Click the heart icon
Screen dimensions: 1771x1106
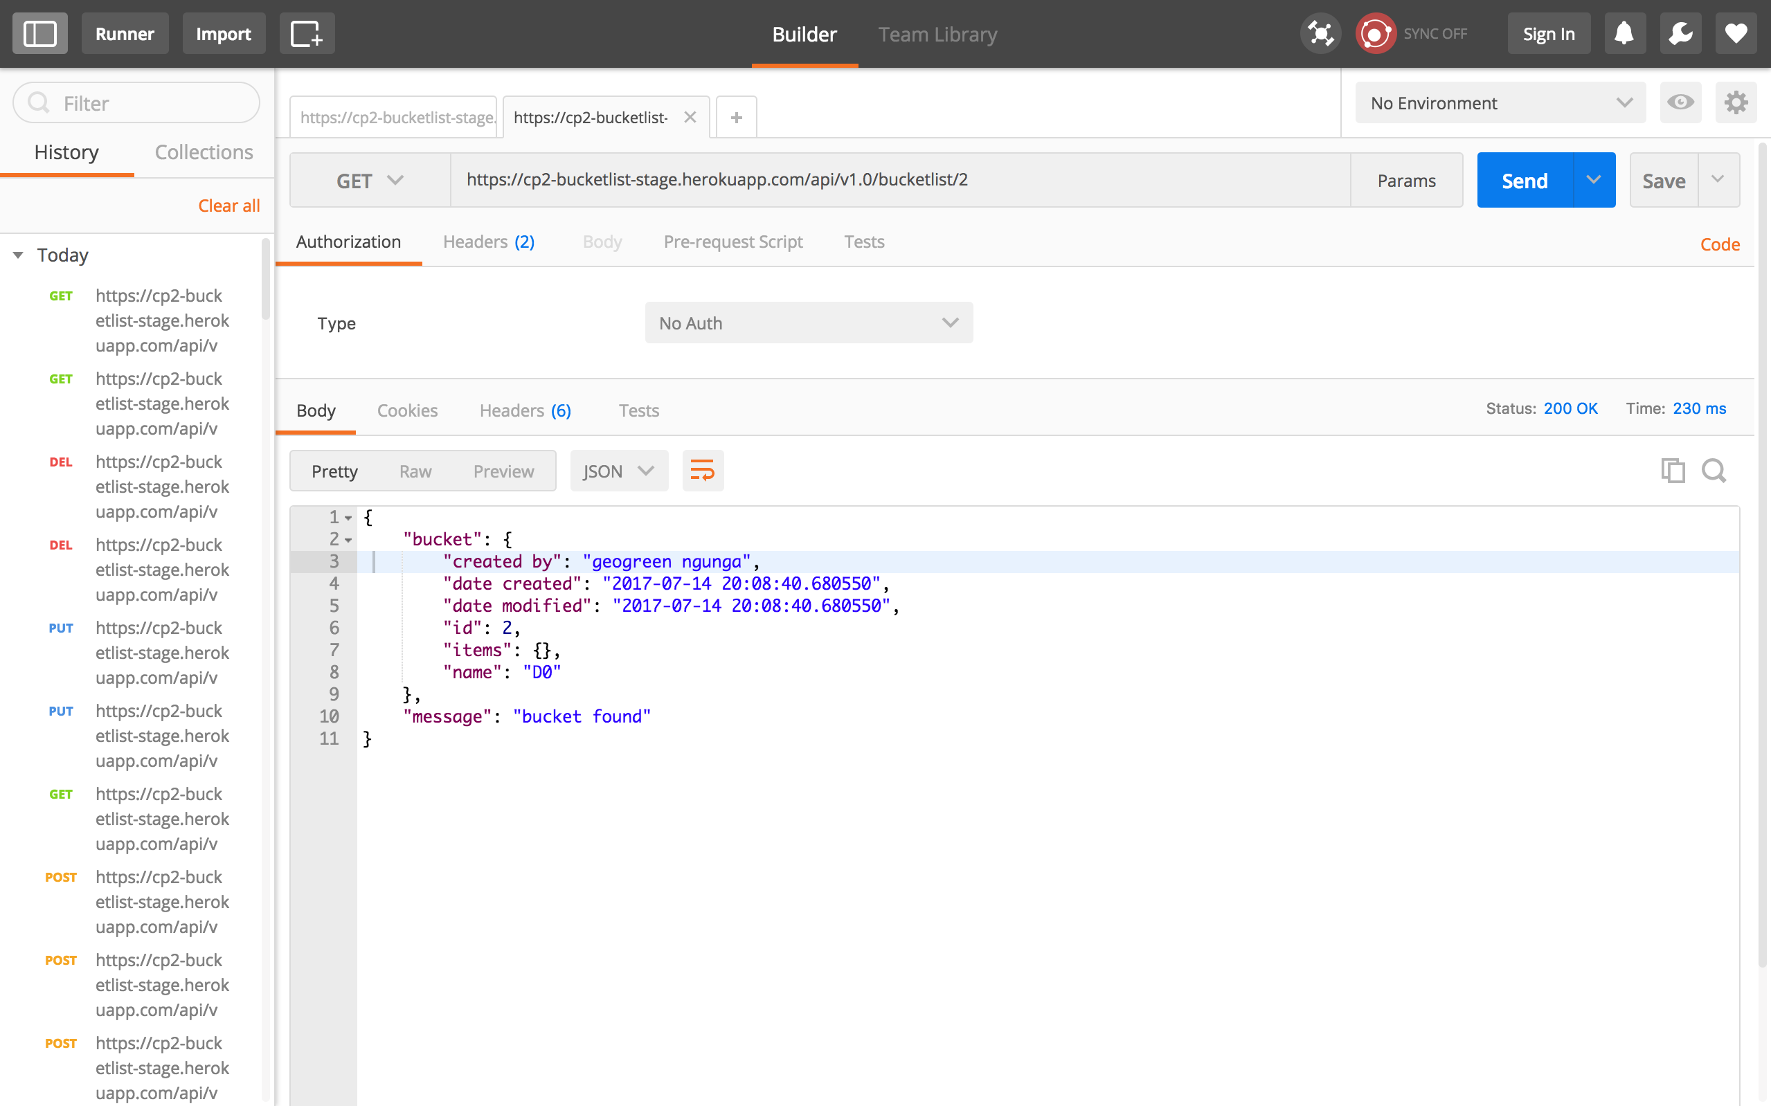point(1735,34)
